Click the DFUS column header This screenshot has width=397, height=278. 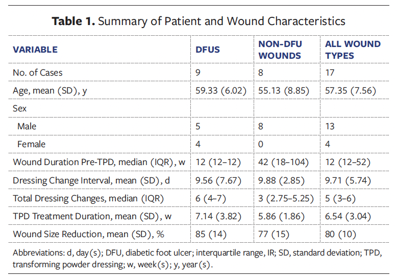click(208, 50)
